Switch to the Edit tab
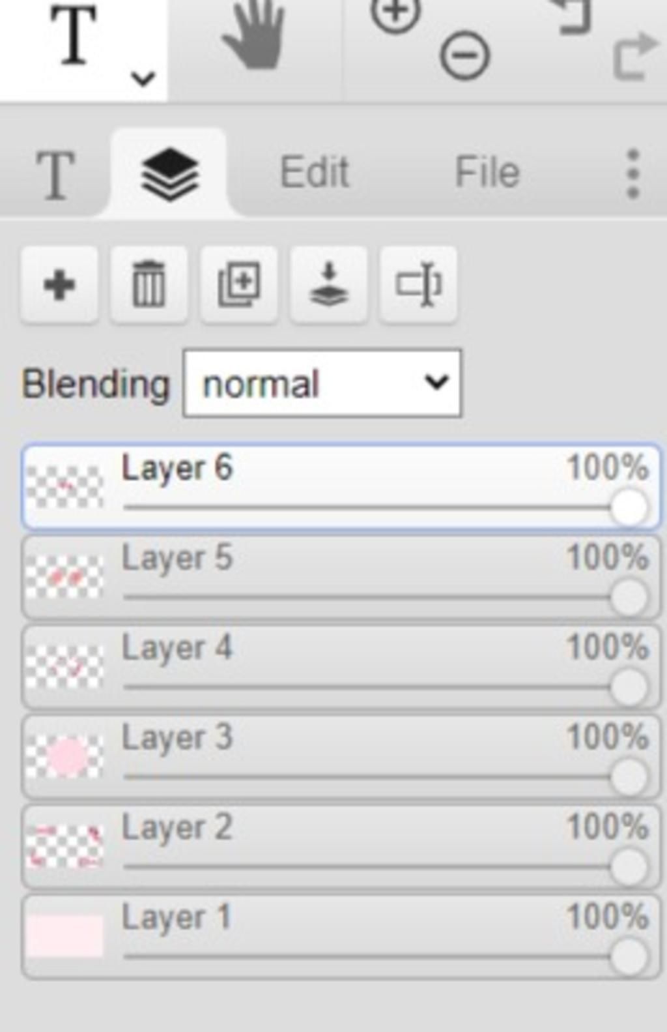This screenshot has height=1032, width=667. [x=315, y=173]
